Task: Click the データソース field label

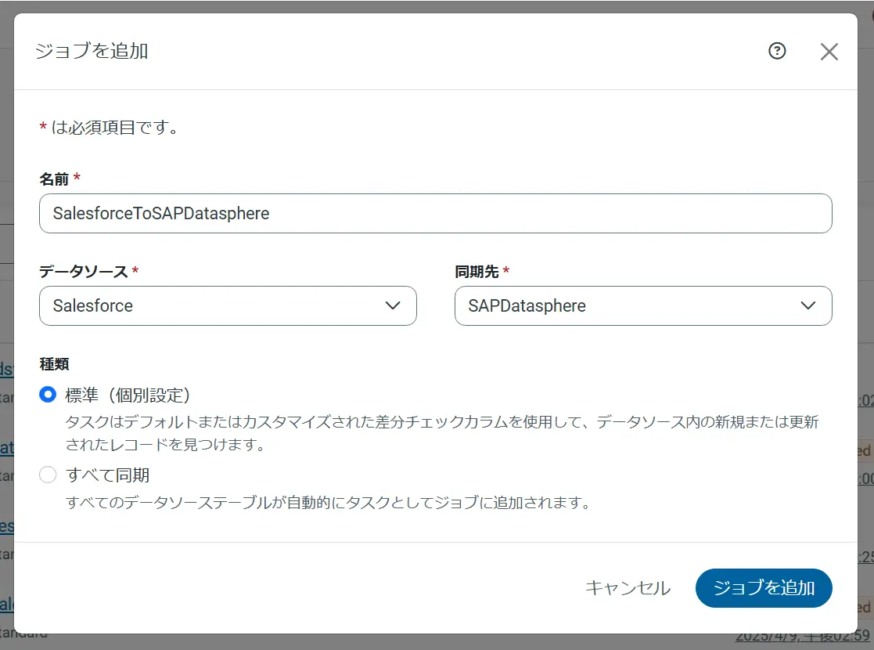Action: click(x=83, y=272)
